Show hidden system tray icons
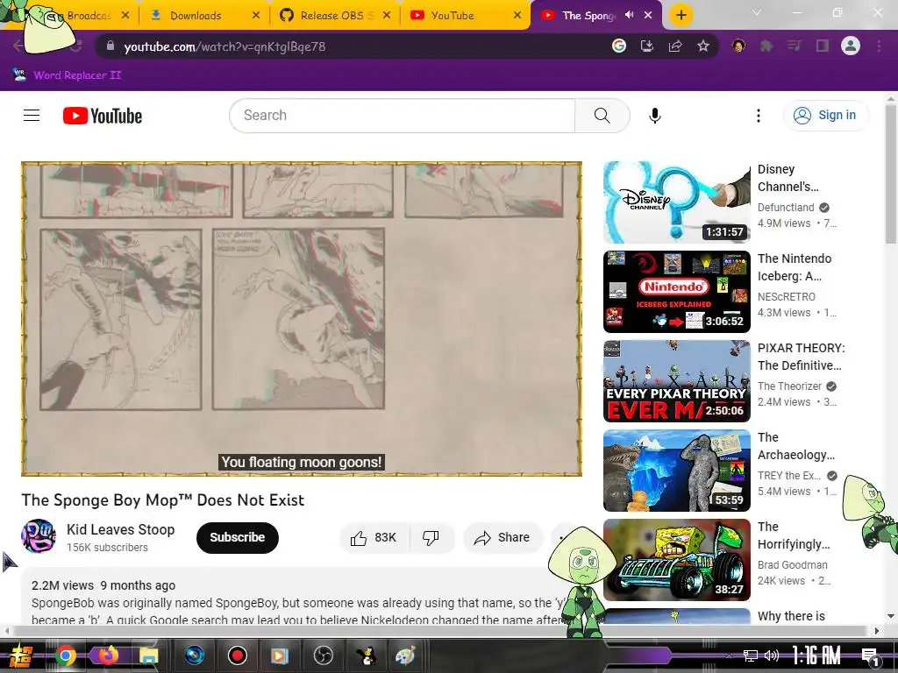Viewport: 898px width, 673px height. tap(729, 655)
